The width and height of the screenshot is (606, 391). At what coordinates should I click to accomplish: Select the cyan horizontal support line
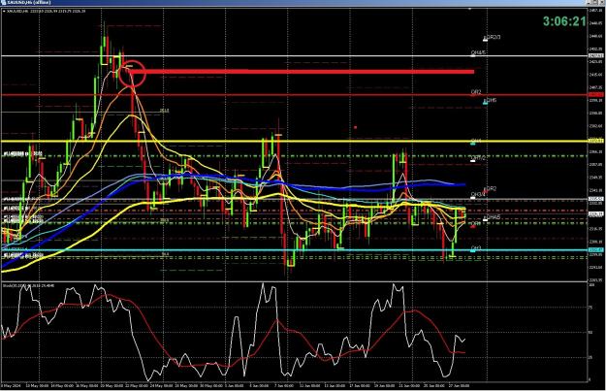point(294,250)
